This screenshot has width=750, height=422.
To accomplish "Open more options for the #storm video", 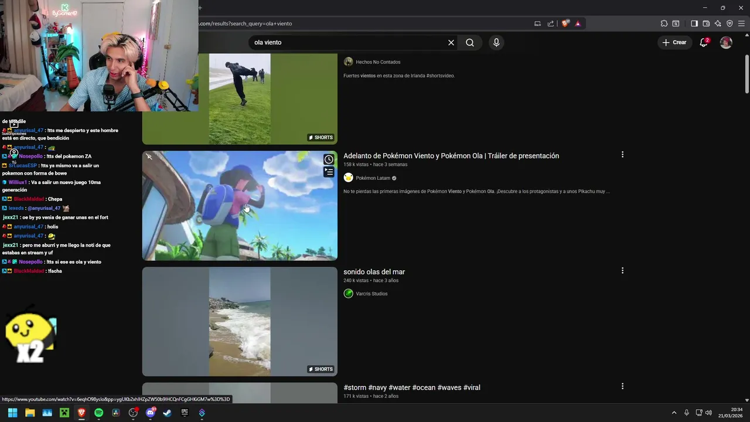I will 622,386.
